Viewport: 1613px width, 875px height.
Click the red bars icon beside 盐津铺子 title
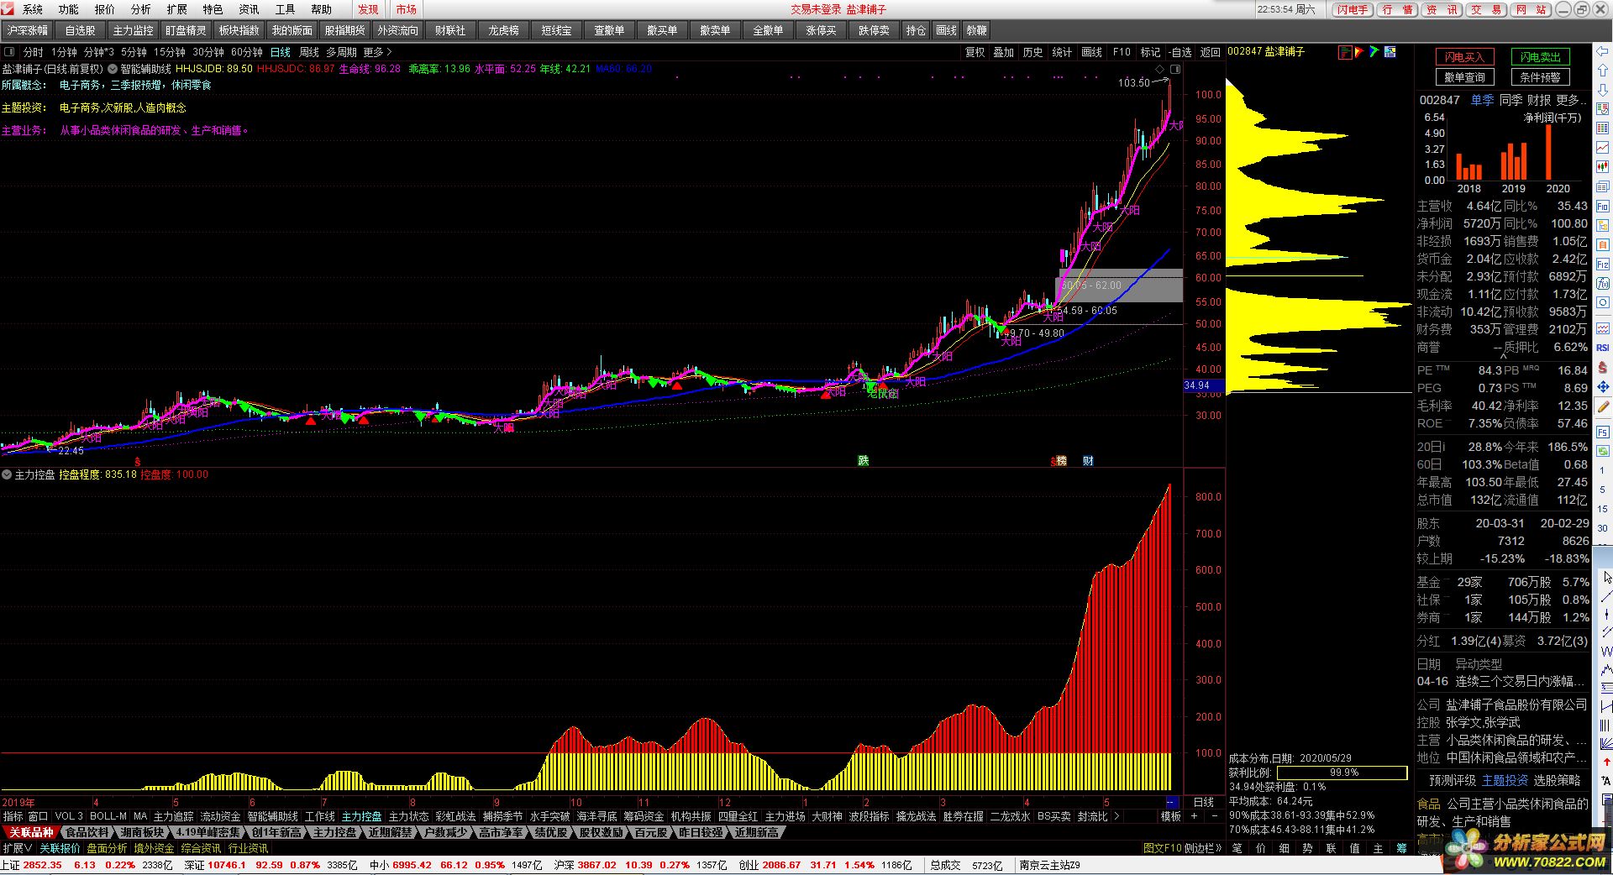(1345, 52)
